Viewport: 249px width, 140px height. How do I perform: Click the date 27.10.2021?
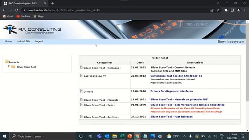pyautogui.click(x=139, y=117)
